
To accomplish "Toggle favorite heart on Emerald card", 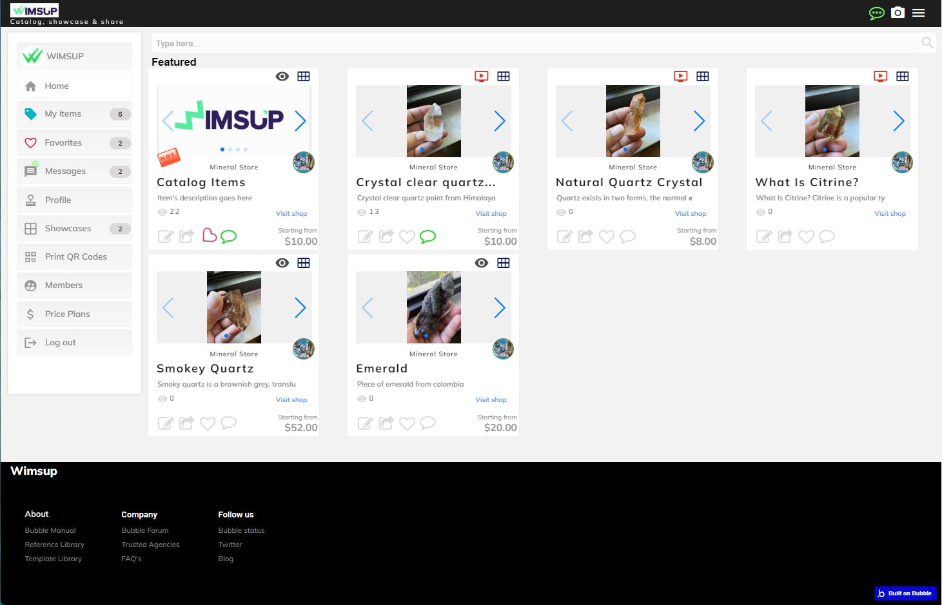I will [x=407, y=423].
